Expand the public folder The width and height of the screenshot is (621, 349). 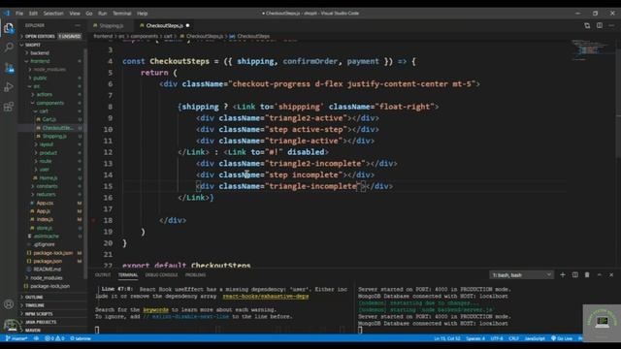[x=40, y=78]
